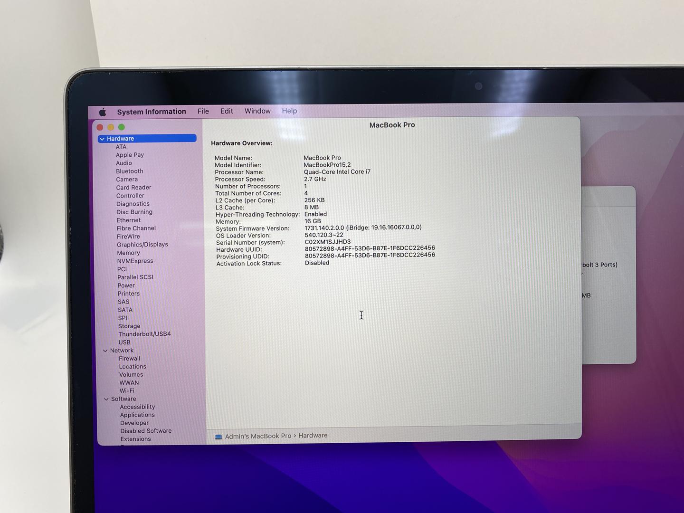The height and width of the screenshot is (513, 684).
Task: Select Audio in the sidebar
Action: (x=124, y=163)
